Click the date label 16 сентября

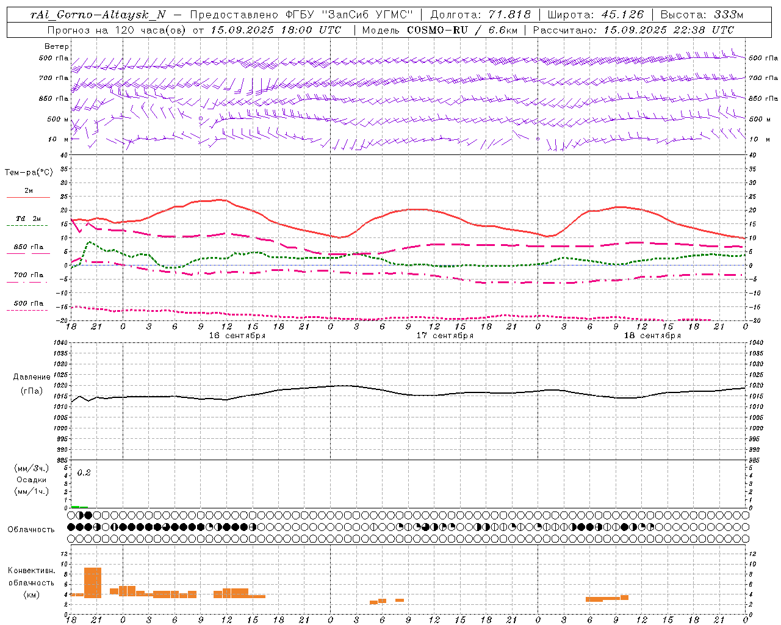click(237, 336)
